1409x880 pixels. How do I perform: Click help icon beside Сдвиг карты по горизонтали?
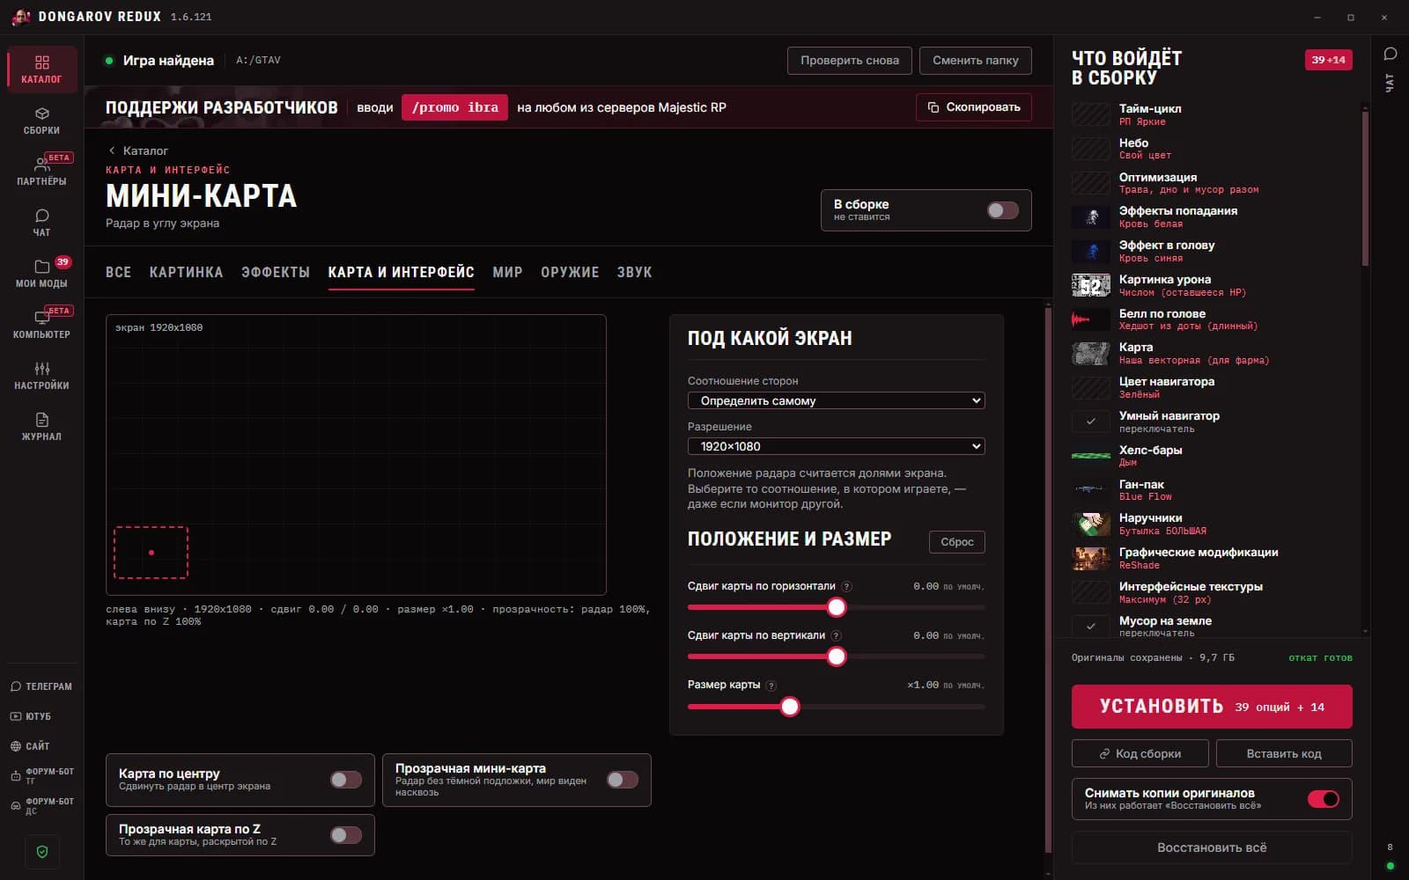tap(846, 587)
